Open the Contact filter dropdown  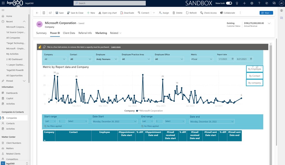click(x=81, y=59)
